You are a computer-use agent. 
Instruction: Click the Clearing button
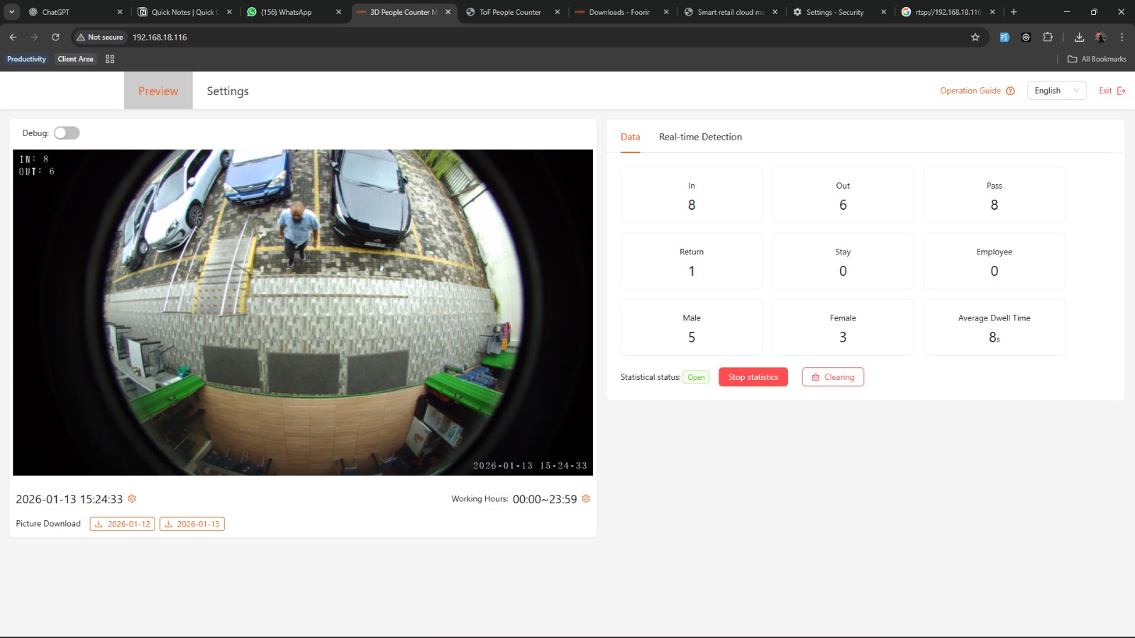(833, 377)
